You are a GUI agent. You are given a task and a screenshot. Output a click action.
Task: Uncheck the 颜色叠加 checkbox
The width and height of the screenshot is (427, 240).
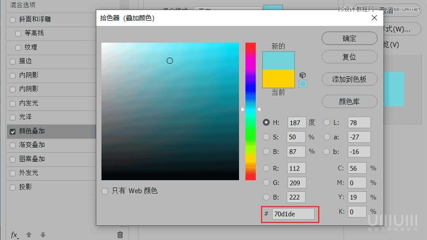(13, 132)
